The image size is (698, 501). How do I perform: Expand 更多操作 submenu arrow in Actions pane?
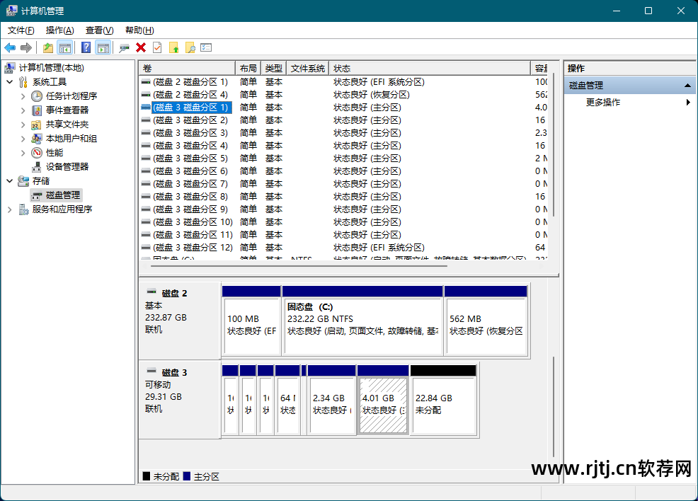point(688,103)
